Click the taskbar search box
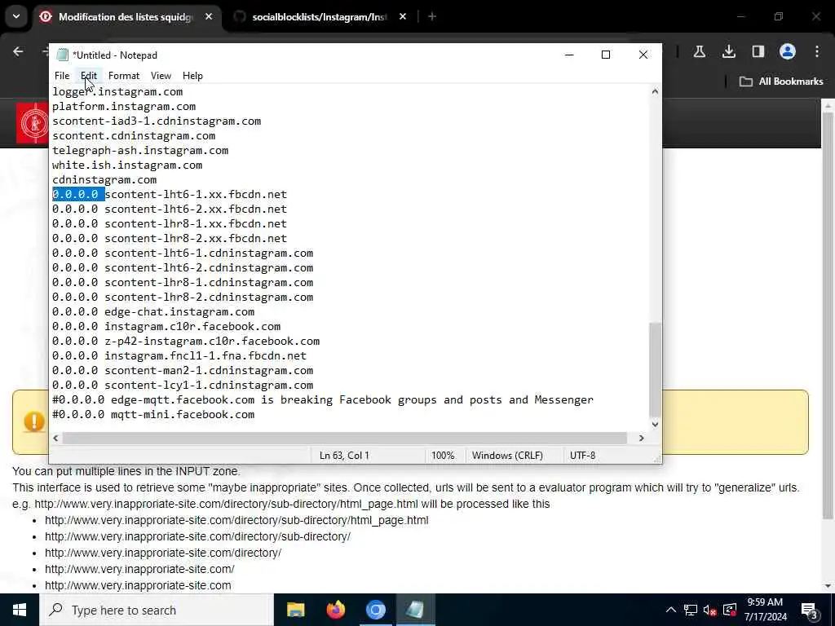Image resolution: width=835 pixels, height=626 pixels. (156, 610)
